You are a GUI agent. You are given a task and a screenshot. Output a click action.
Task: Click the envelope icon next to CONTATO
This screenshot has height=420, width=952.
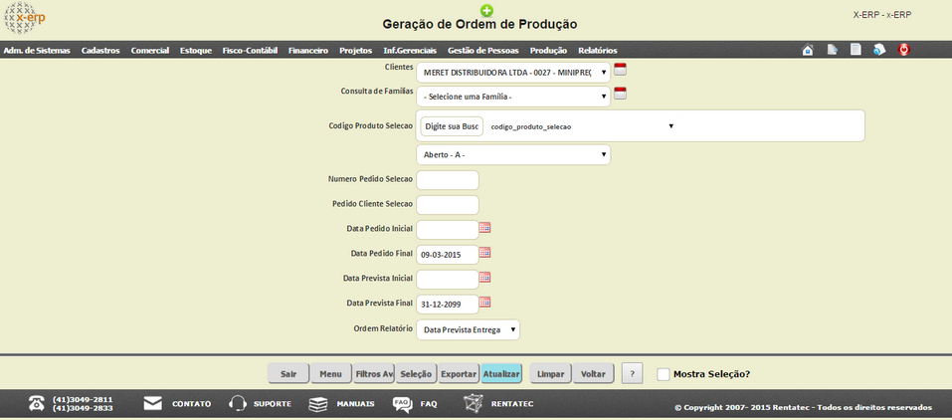(x=153, y=403)
